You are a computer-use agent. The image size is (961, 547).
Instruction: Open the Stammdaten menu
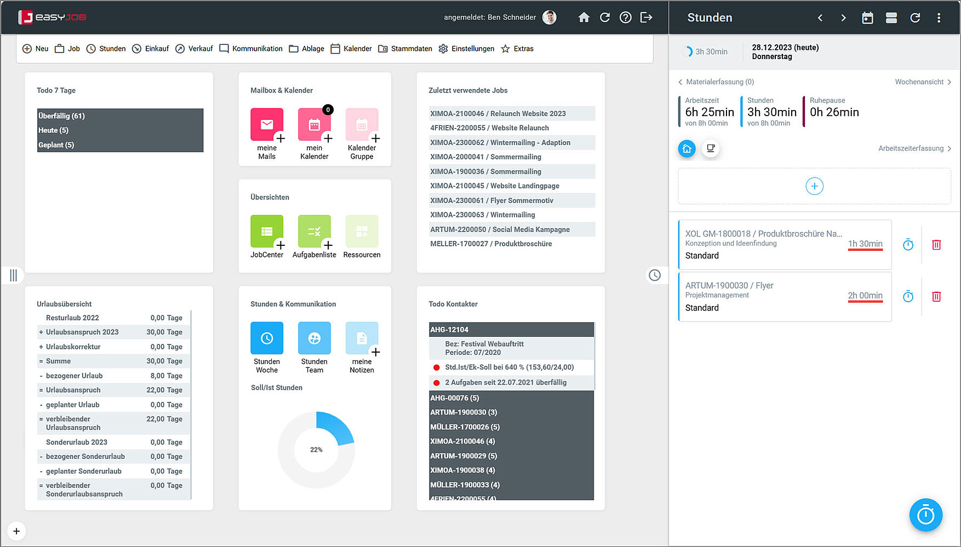click(x=405, y=49)
